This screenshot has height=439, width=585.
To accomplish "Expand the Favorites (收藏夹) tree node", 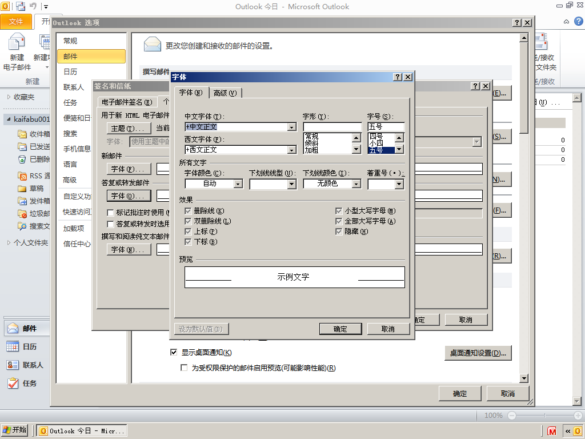I will click(9, 97).
